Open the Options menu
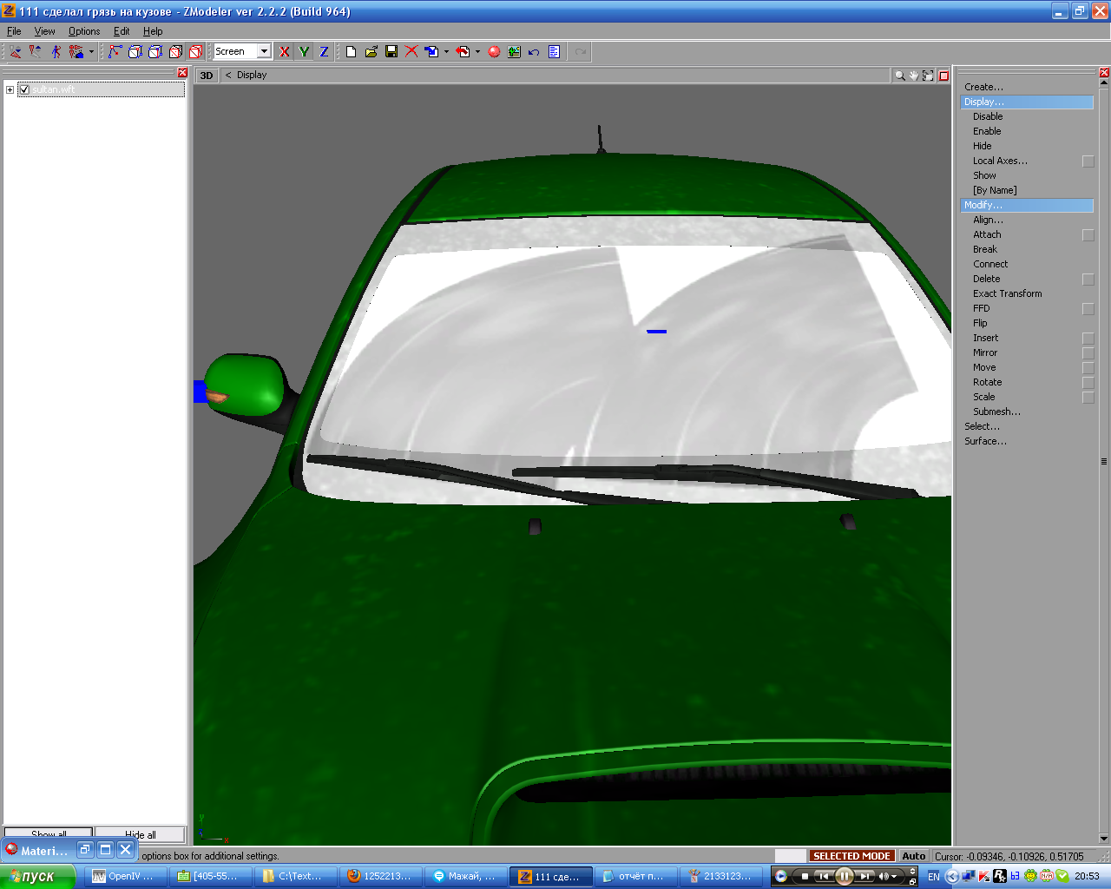Screen dimensions: 1111x889 coord(84,31)
